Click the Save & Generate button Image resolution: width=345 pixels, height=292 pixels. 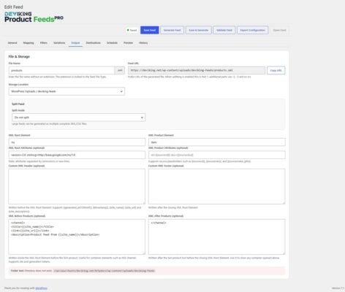198,30
